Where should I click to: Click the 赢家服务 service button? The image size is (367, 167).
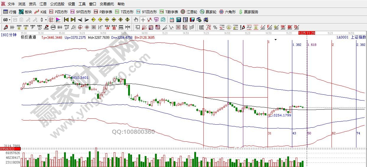coord(249,12)
